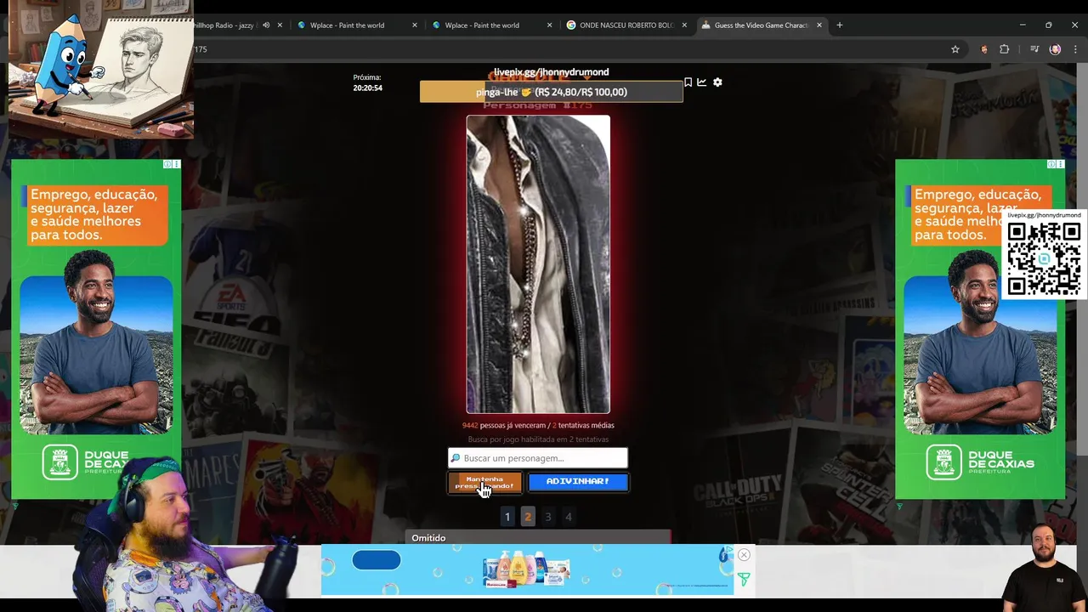The image size is (1088, 612).
Task: Select hint step 4
Action: pos(569,516)
